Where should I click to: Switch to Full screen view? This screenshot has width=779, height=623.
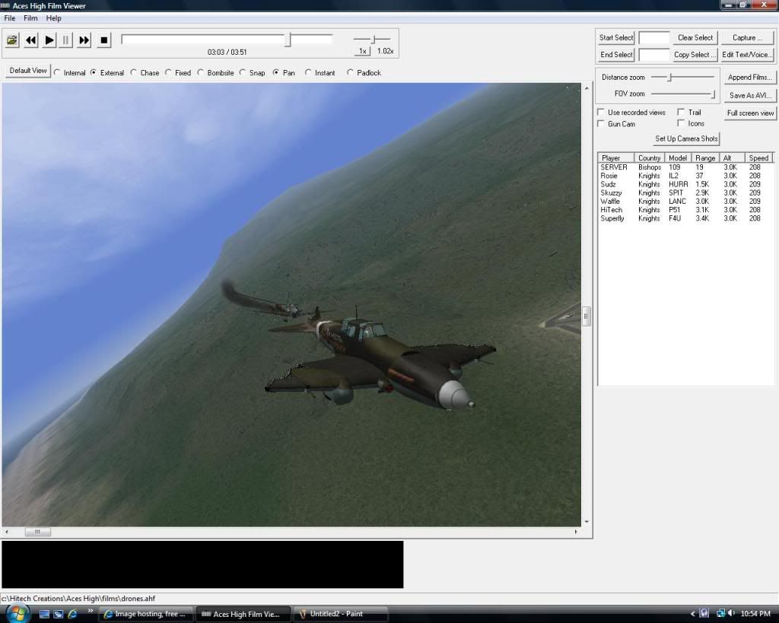point(749,113)
